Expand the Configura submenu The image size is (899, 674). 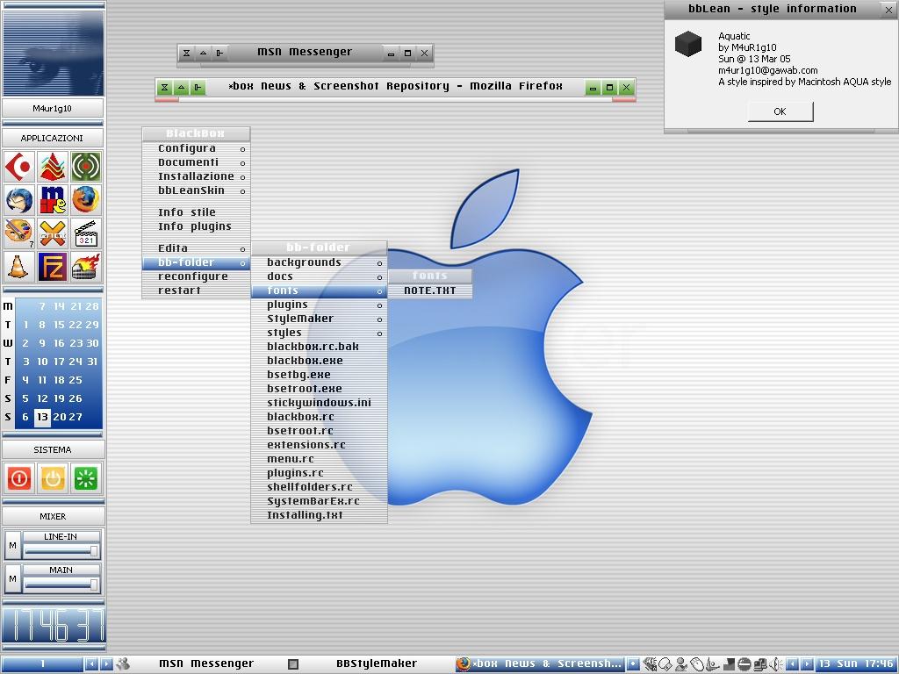pos(196,148)
